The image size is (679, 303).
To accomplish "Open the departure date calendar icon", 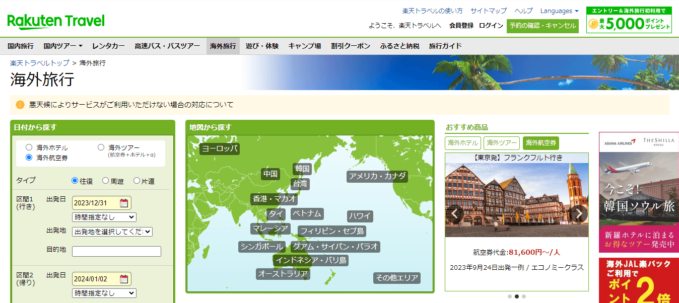I will [124, 203].
